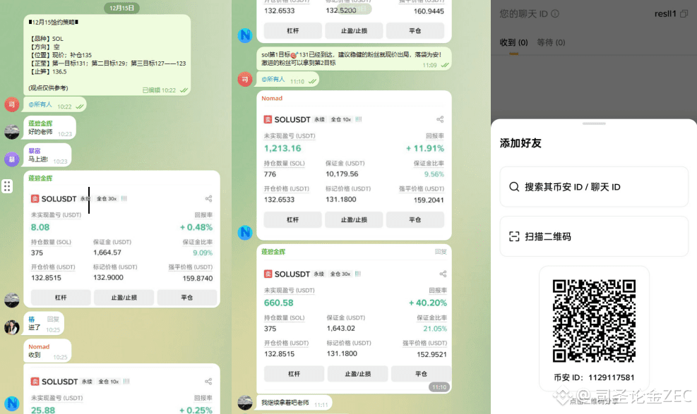Click 止盈/止损 on the 1,213.16 card
697x414 pixels.
(x=354, y=219)
